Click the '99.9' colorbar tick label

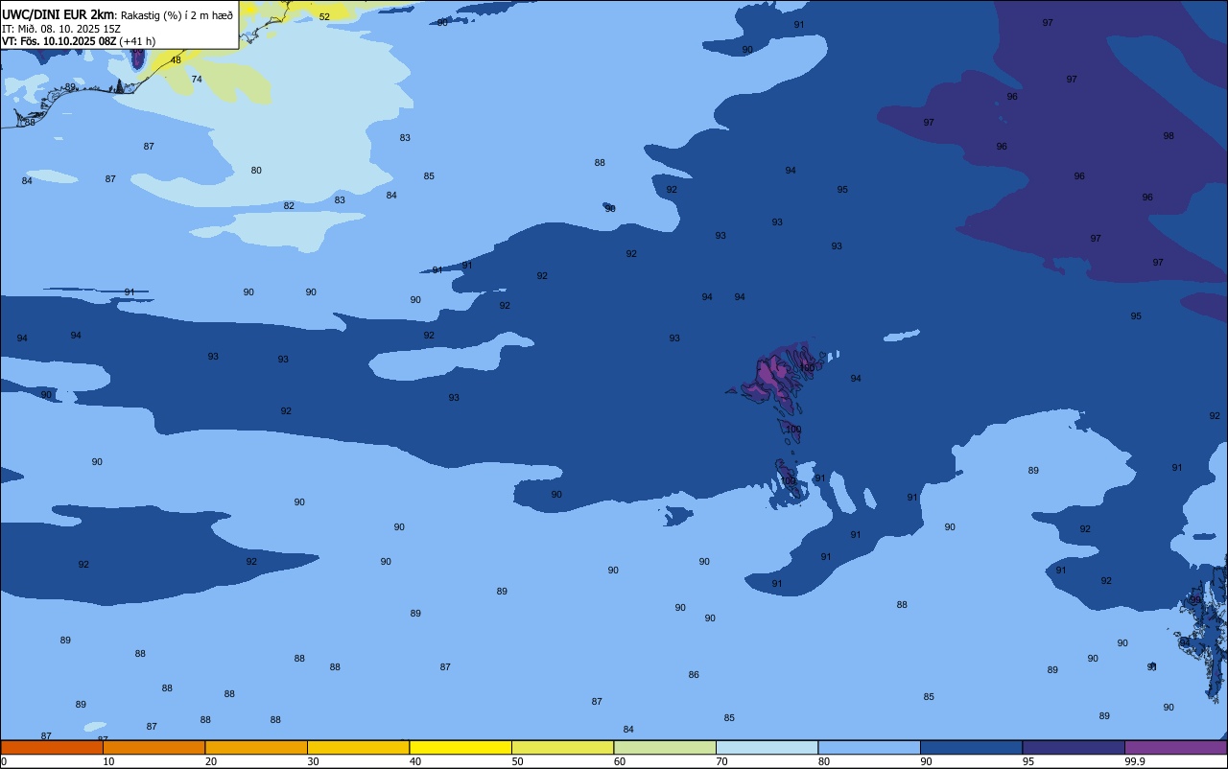(1136, 761)
